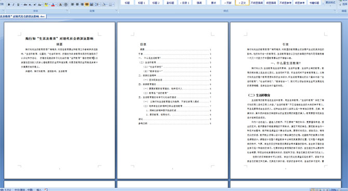Apply the 标题 1 style
348x191 pixels.
pyautogui.click(x=141, y=3)
